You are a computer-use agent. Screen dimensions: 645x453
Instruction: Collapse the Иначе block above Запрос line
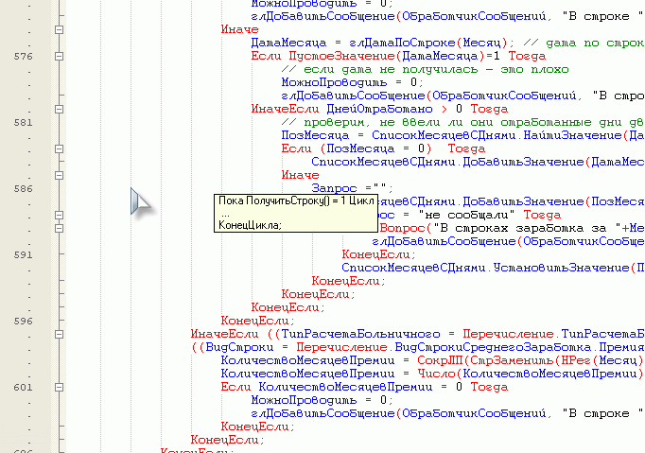coord(59,176)
